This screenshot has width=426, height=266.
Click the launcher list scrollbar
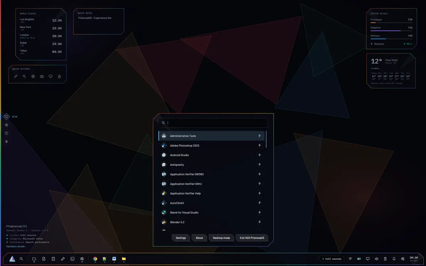(266, 139)
